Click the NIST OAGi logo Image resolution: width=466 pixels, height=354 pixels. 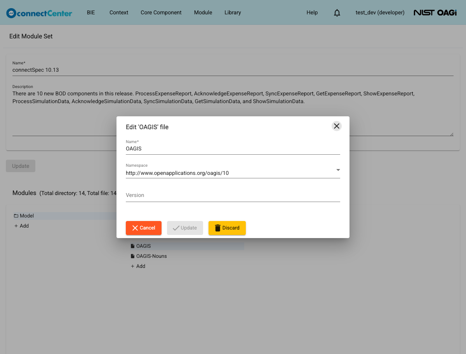coord(435,12)
